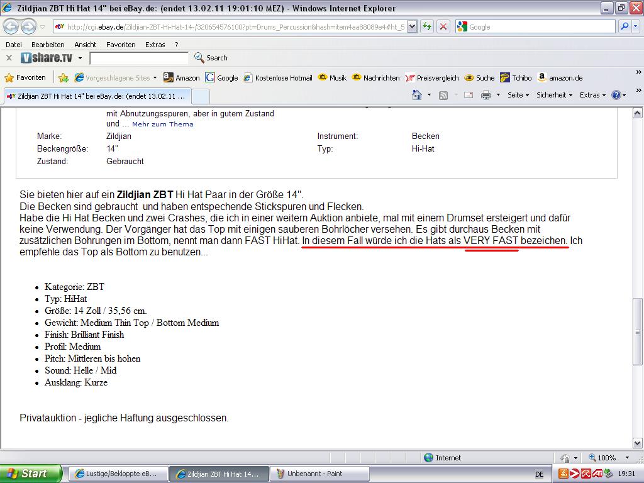The image size is (644, 483).
Task: Go back with the browser Back arrow
Action: (11, 27)
